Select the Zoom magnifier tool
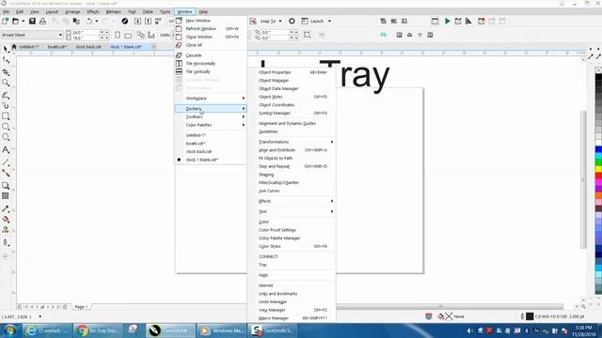602x338 pixels. coord(6,83)
